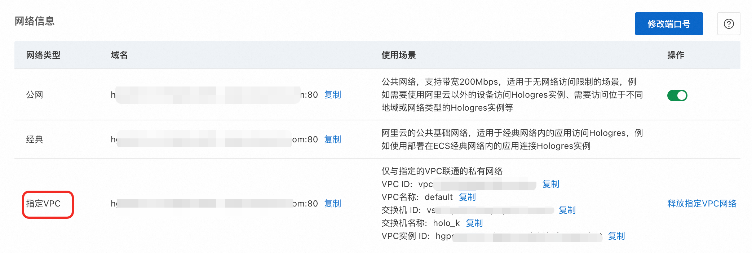The width and height of the screenshot is (752, 253).
Task: Click the 修改端口号 button
Action: click(x=669, y=24)
